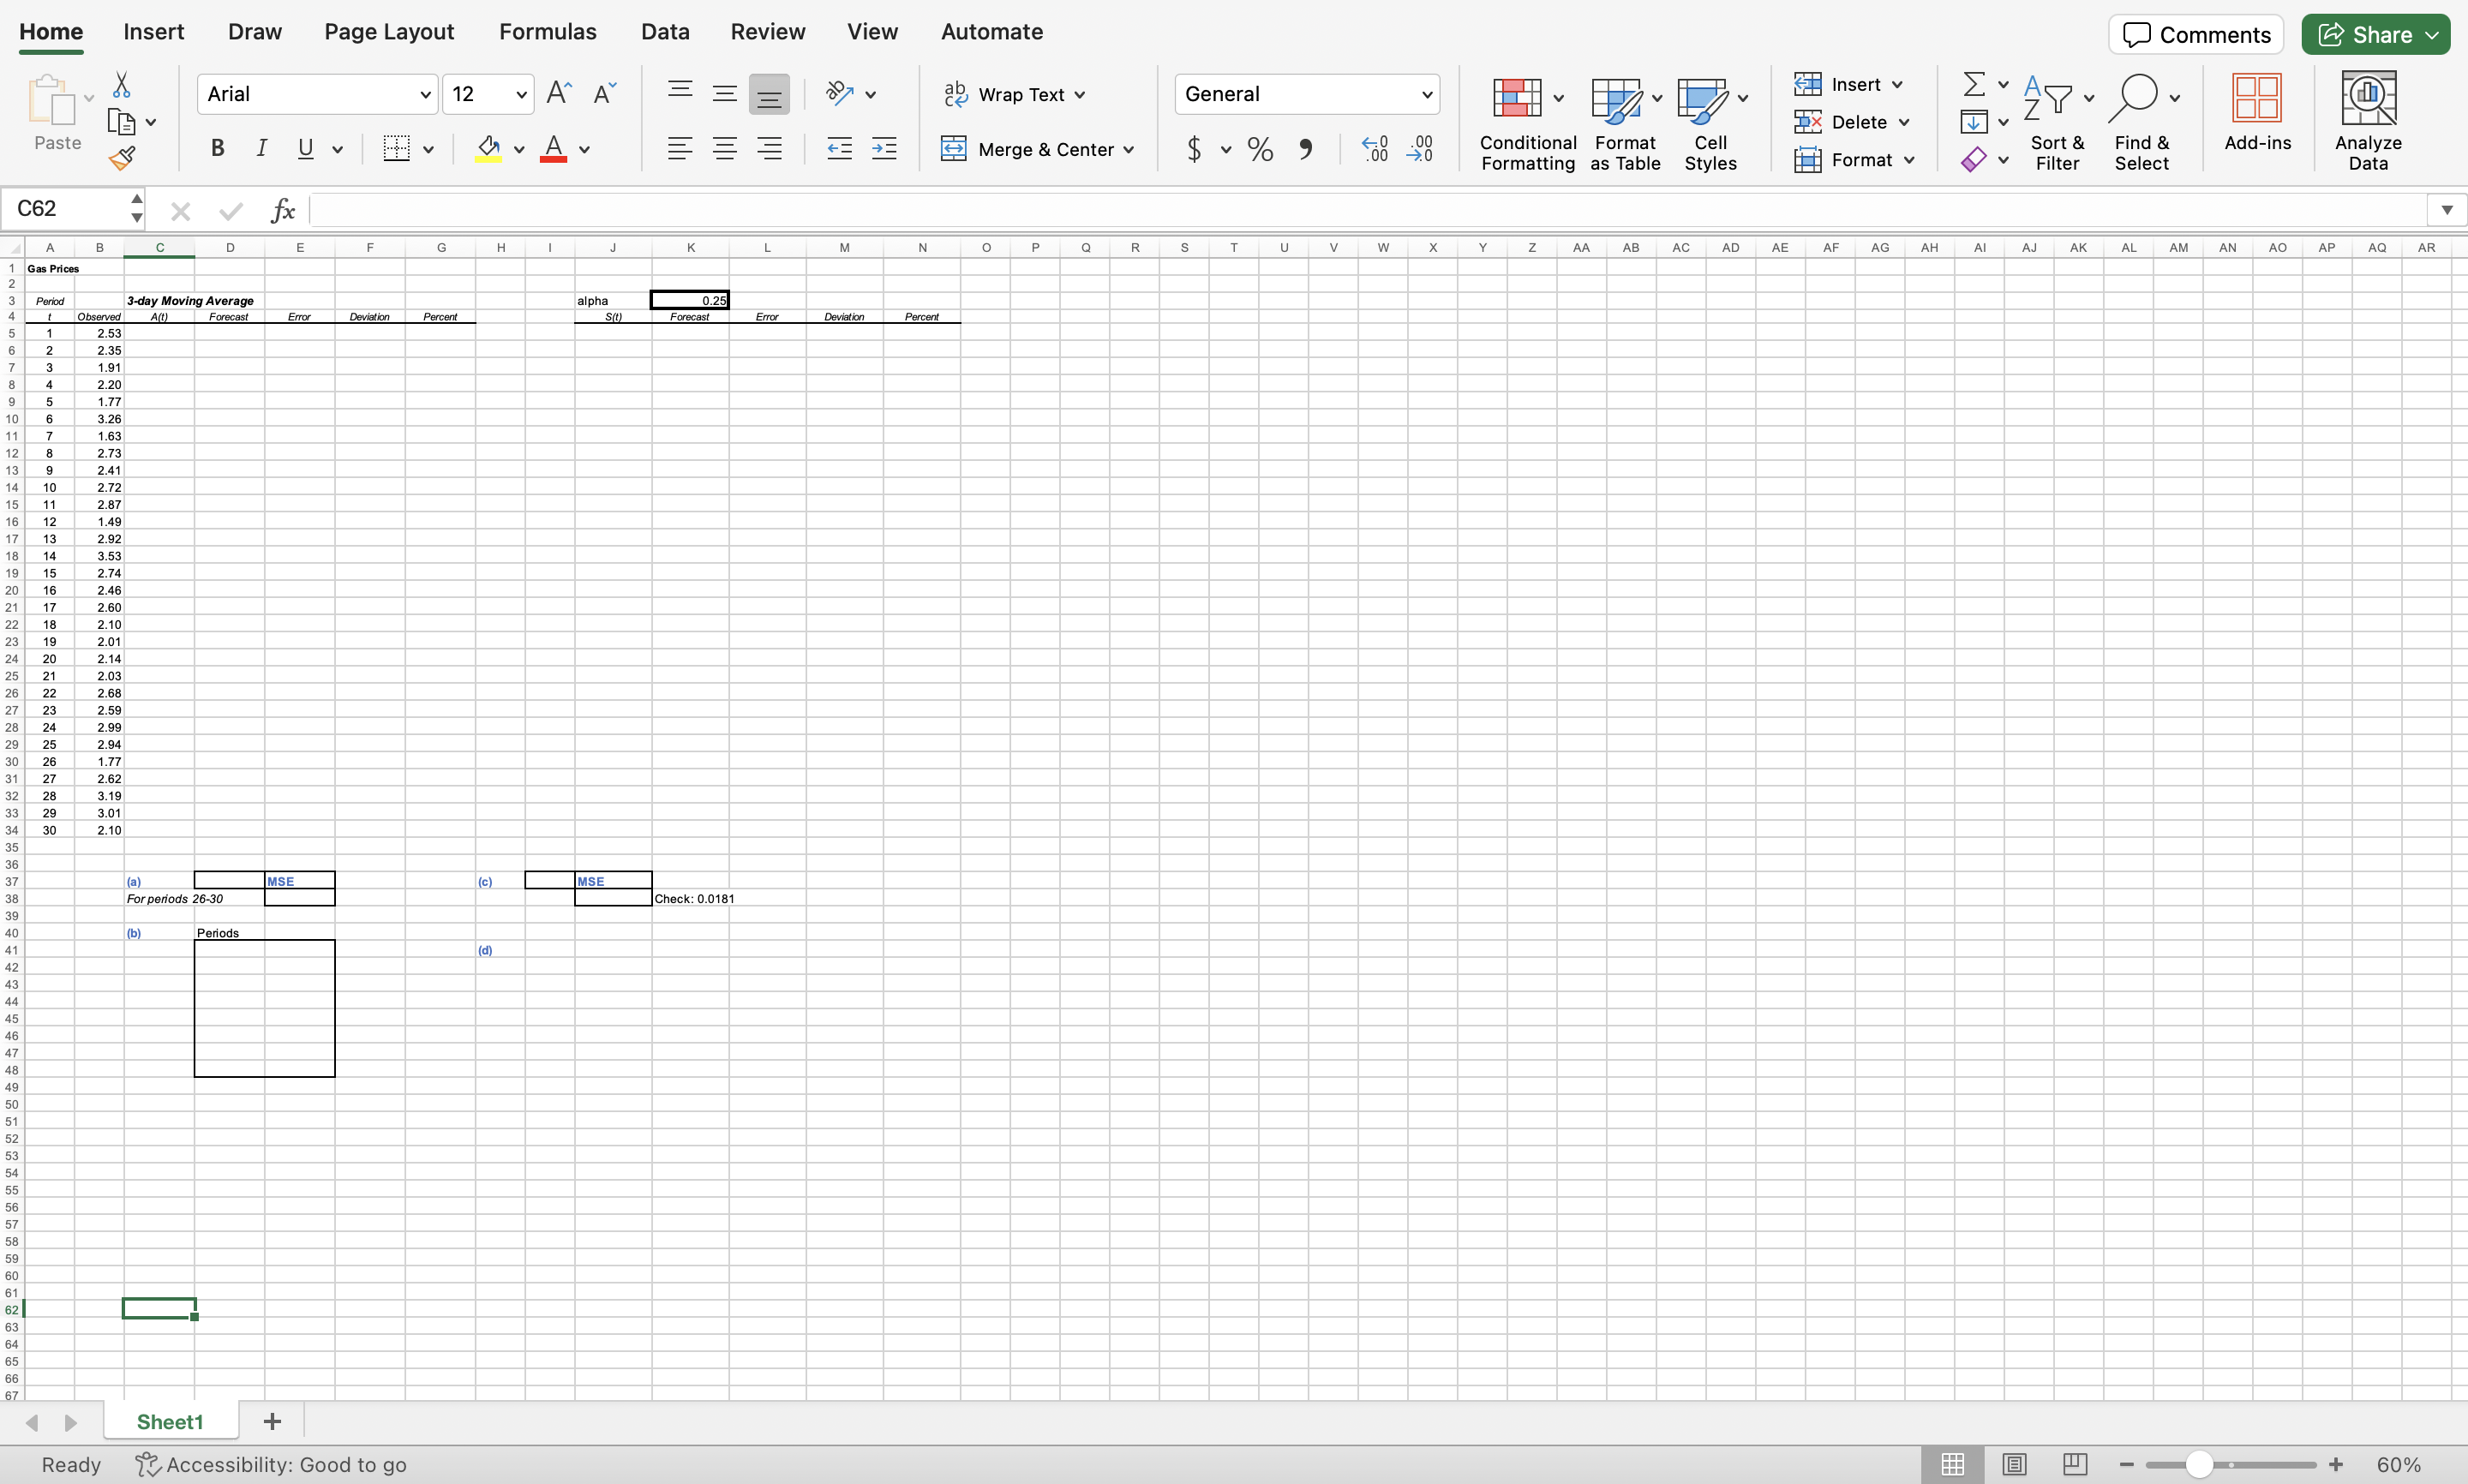
Task: Toggle Italic formatting
Action: pyautogui.click(x=261, y=149)
